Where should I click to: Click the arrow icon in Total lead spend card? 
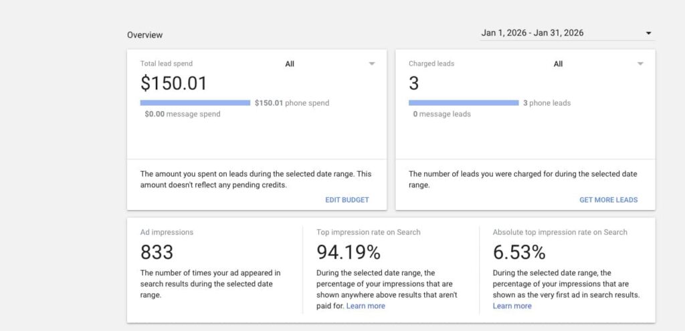pyautogui.click(x=372, y=64)
